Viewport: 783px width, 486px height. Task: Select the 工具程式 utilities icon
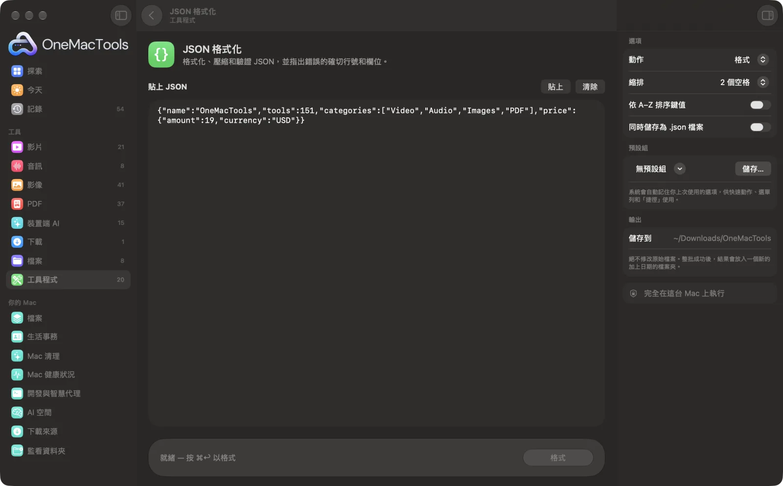[17, 280]
